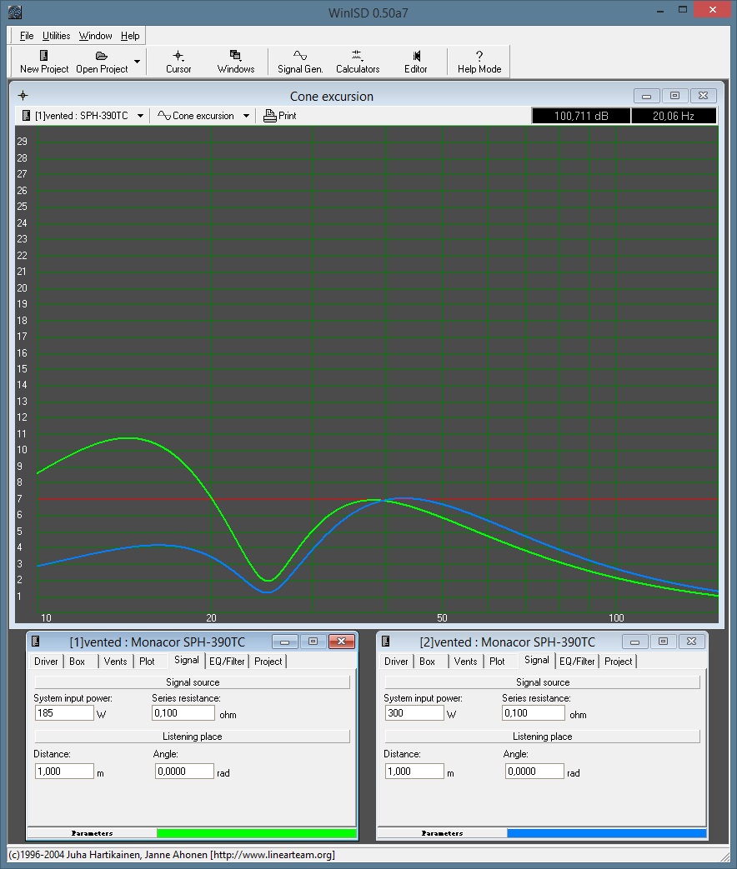Switch to Vents tab in project 1
The image size is (737, 869).
coord(115,661)
